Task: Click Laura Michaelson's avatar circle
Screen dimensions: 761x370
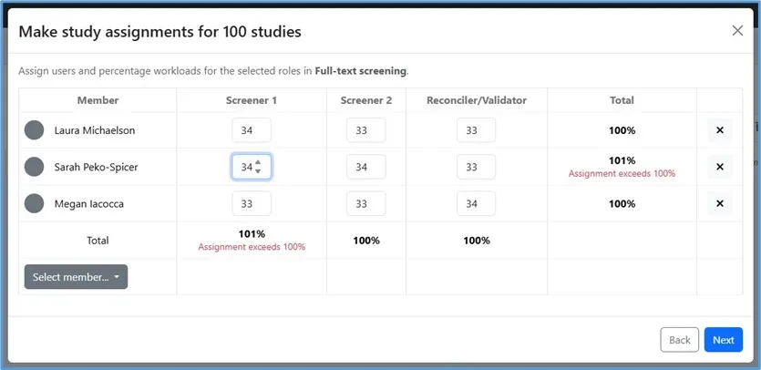Action: coord(34,130)
